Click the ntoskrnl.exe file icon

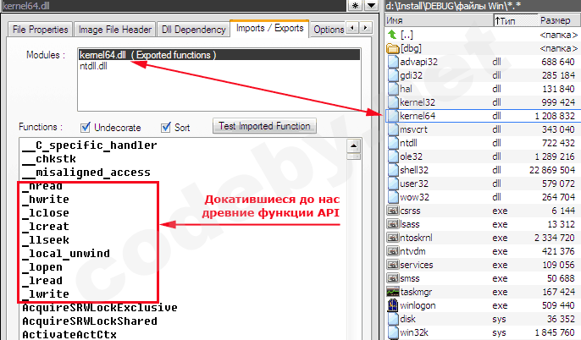coord(393,237)
